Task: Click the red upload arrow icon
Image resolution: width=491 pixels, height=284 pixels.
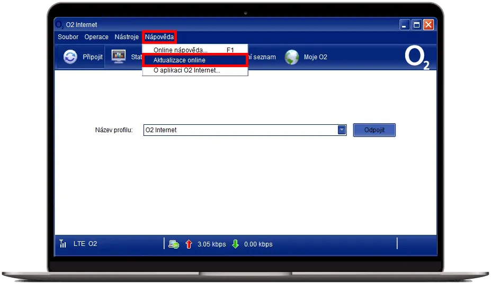Action: tap(189, 244)
